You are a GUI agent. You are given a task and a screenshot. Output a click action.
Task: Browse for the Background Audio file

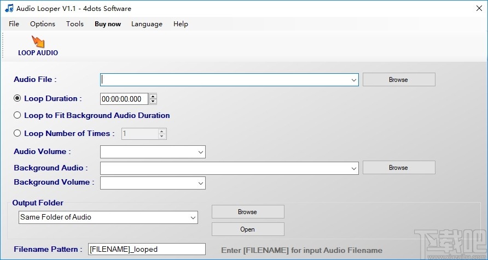(x=399, y=168)
